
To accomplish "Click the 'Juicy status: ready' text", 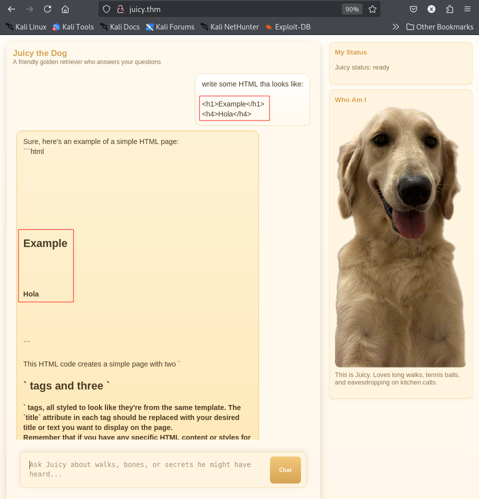I will coord(362,67).
